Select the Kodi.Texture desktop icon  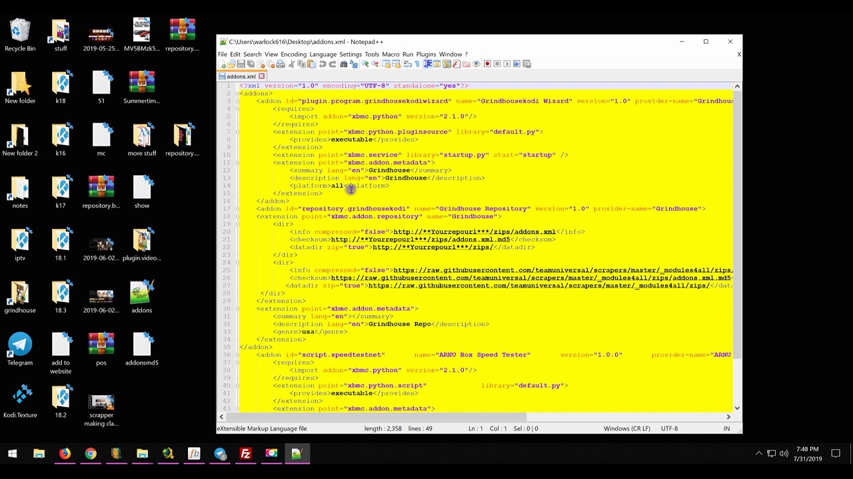20,402
